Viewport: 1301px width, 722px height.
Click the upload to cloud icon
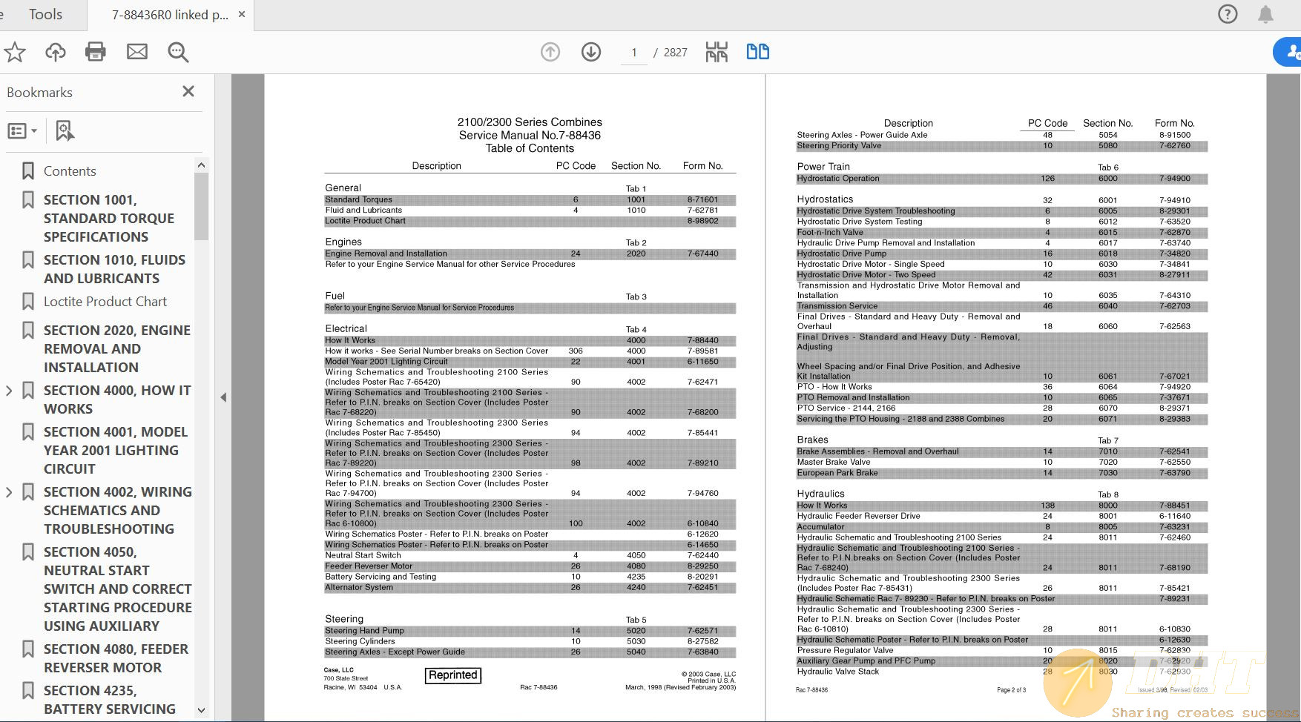(x=56, y=52)
